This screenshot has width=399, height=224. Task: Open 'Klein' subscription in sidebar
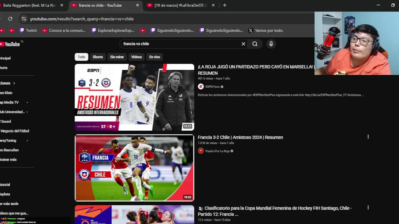(6, 93)
